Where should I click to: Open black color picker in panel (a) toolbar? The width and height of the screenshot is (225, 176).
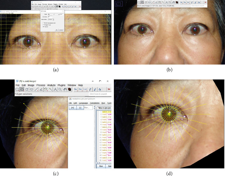[x=60, y=6]
